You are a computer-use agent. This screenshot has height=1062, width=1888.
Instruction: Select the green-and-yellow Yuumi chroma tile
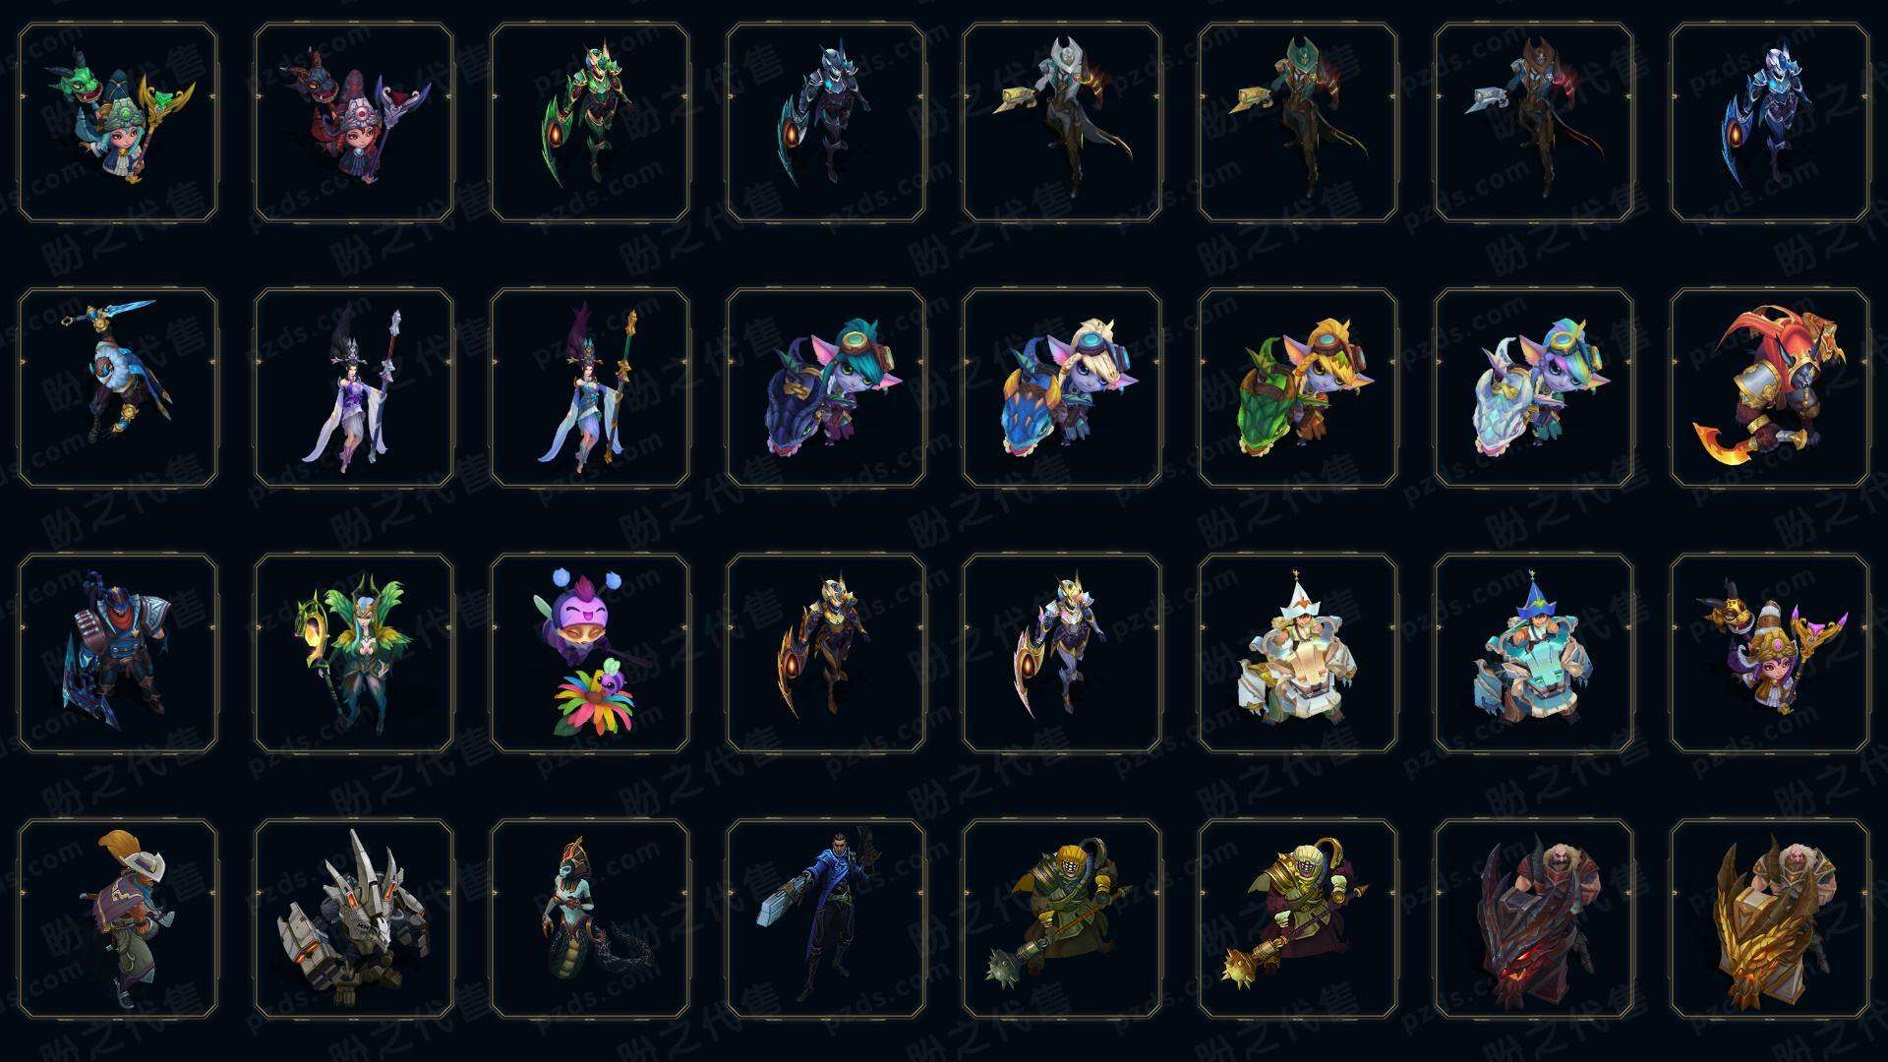tap(1298, 387)
